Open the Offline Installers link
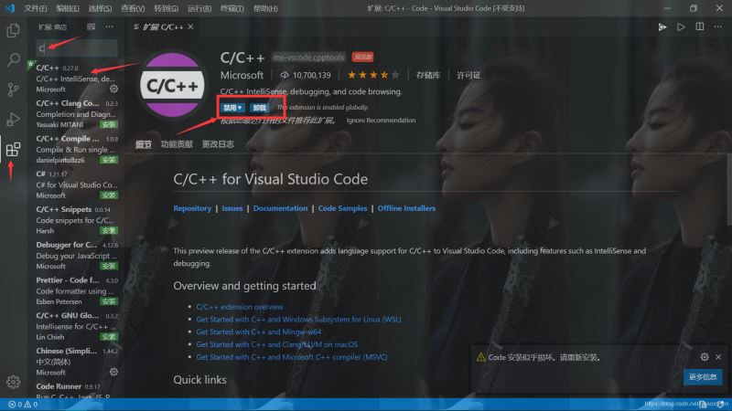Image resolution: width=732 pixels, height=411 pixels. point(406,208)
